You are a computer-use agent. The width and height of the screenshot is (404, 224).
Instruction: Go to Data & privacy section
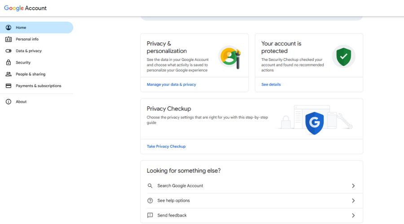click(x=37, y=51)
